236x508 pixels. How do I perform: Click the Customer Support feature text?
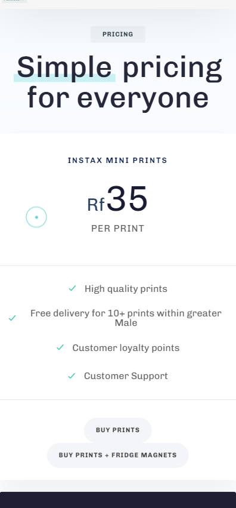click(x=126, y=376)
